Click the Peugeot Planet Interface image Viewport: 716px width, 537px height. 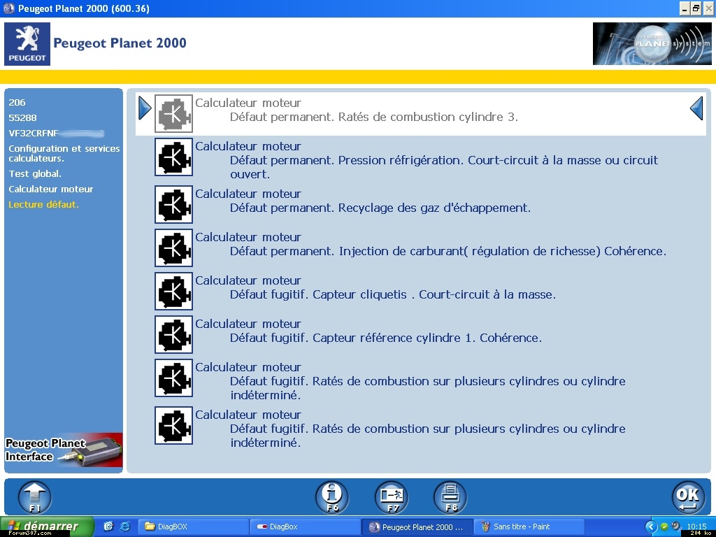(x=64, y=450)
